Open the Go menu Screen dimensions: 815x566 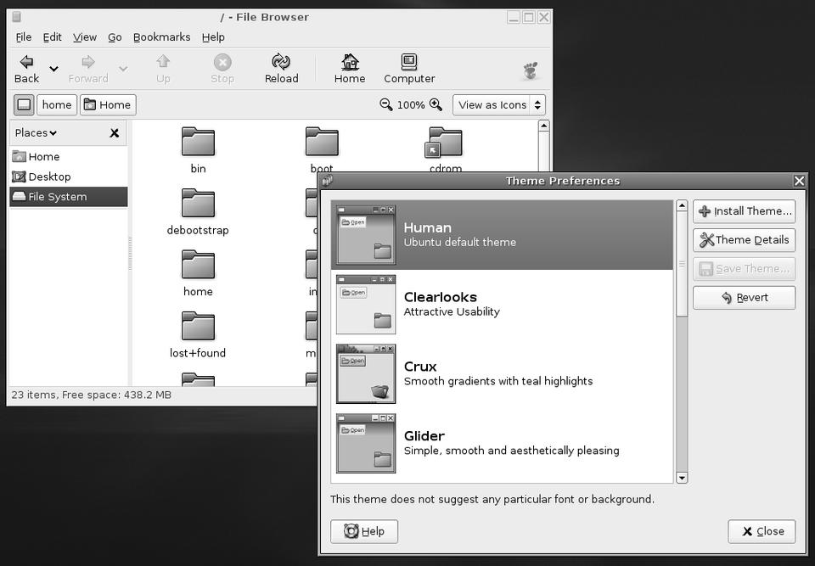(115, 37)
